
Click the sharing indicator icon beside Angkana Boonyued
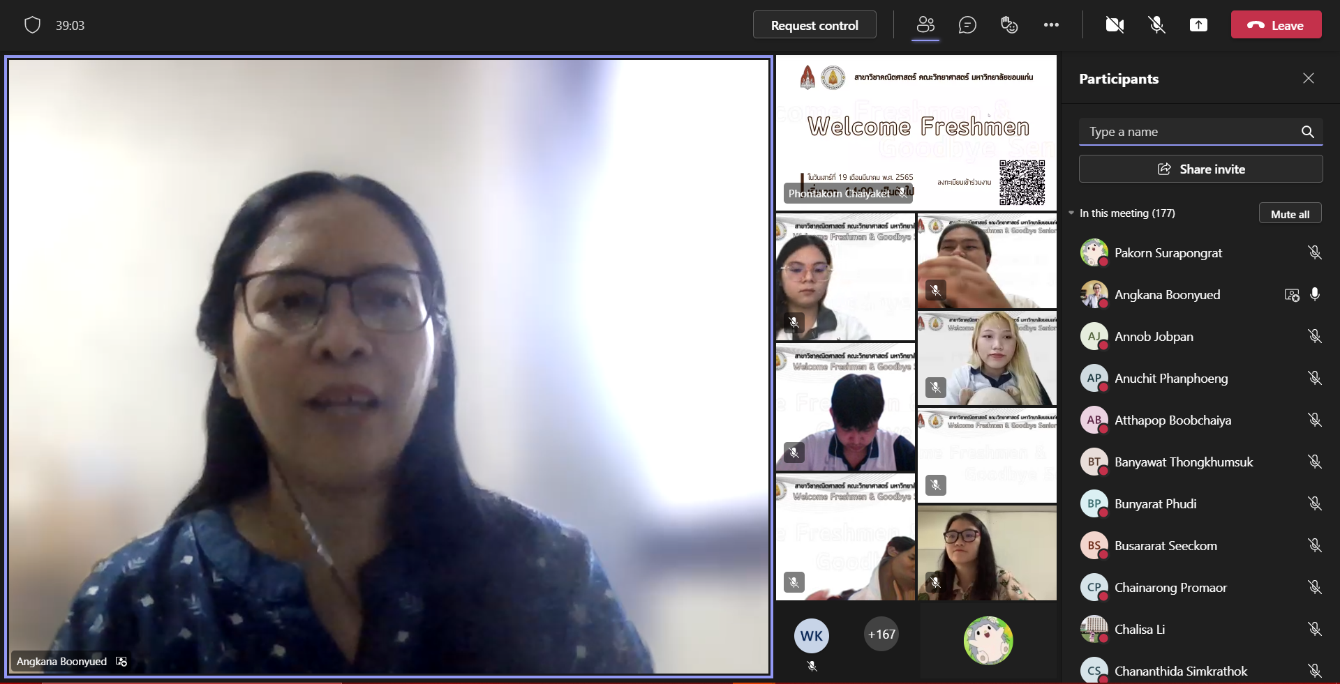click(1292, 295)
